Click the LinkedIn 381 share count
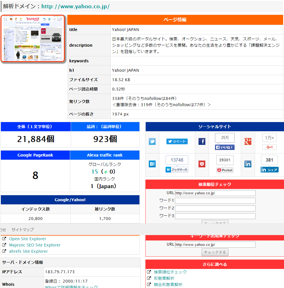Screen dimensions: 284x288 tap(270, 160)
